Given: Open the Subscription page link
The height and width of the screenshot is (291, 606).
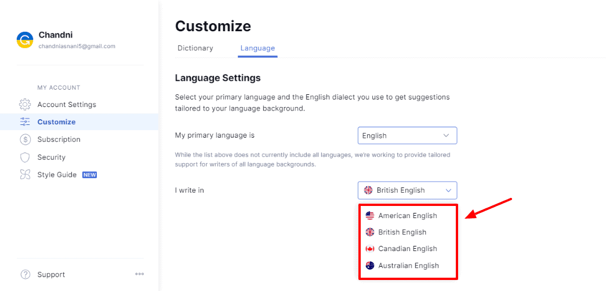Looking at the screenshot, I should (x=59, y=139).
